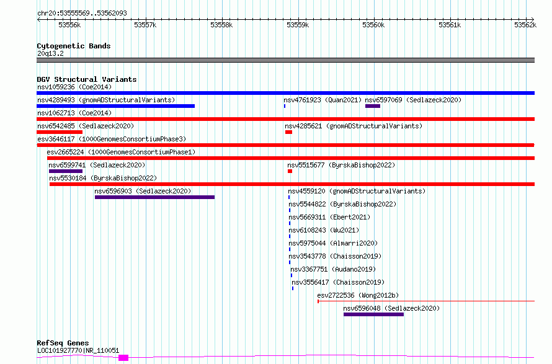Click the nsv5515677 (ByrskaBishop2022) label
Screen dimensions: 552x364
click(341, 165)
